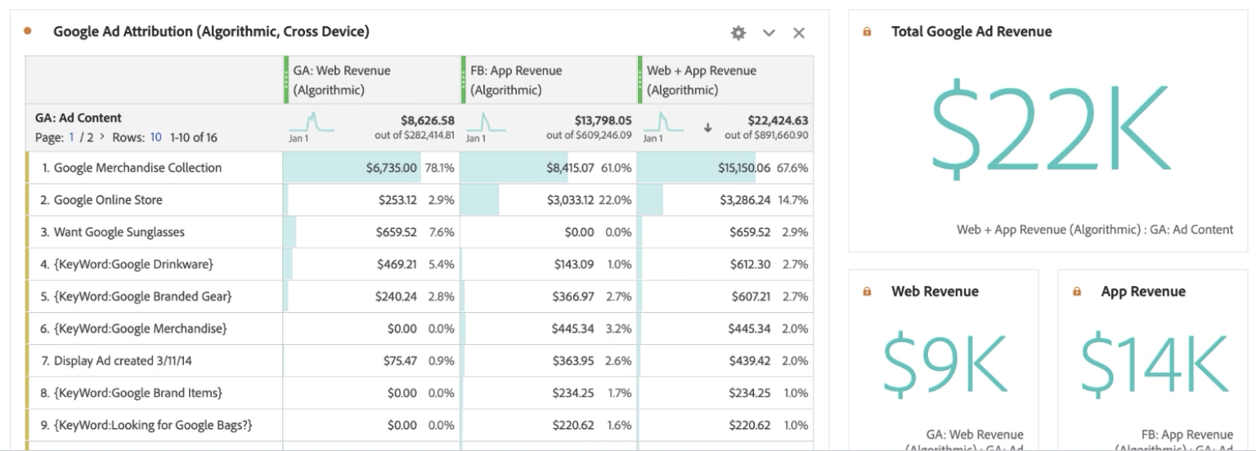Collapse the Google Ad Attribution panel with chevron
Screen dimensions: 1256x451
tap(769, 33)
